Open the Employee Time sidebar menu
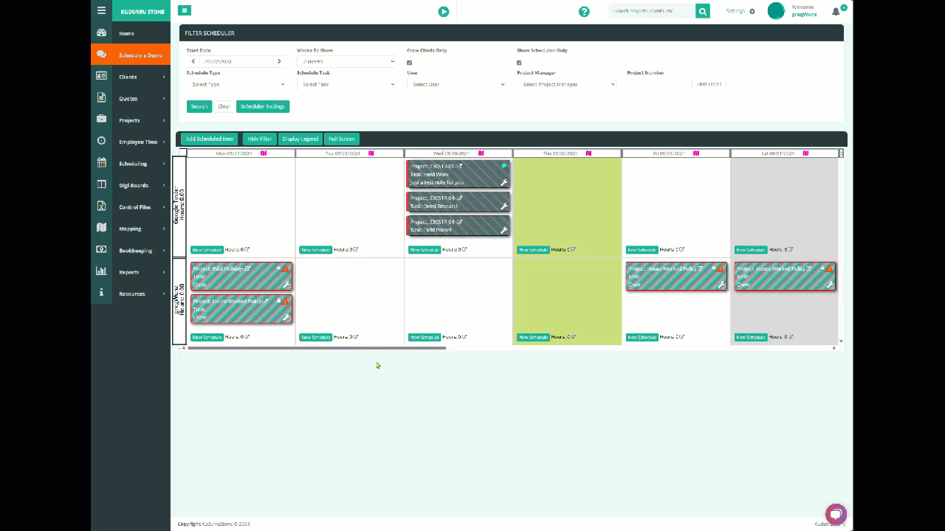Viewport: 945px width, 531px height. click(x=130, y=142)
